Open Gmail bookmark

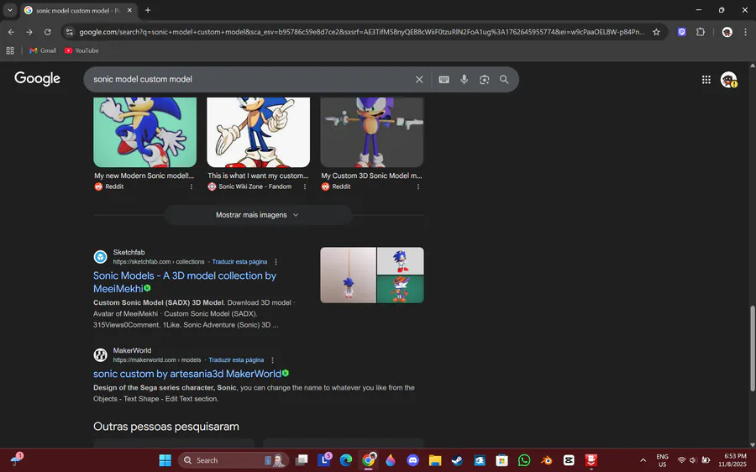(x=43, y=50)
